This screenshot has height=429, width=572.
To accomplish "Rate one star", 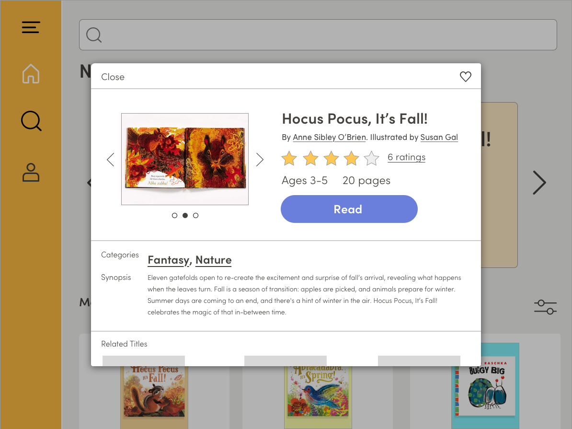I will 289,159.
